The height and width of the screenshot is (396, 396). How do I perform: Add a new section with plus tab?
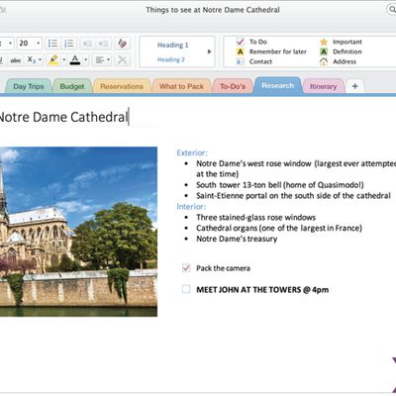(x=355, y=86)
